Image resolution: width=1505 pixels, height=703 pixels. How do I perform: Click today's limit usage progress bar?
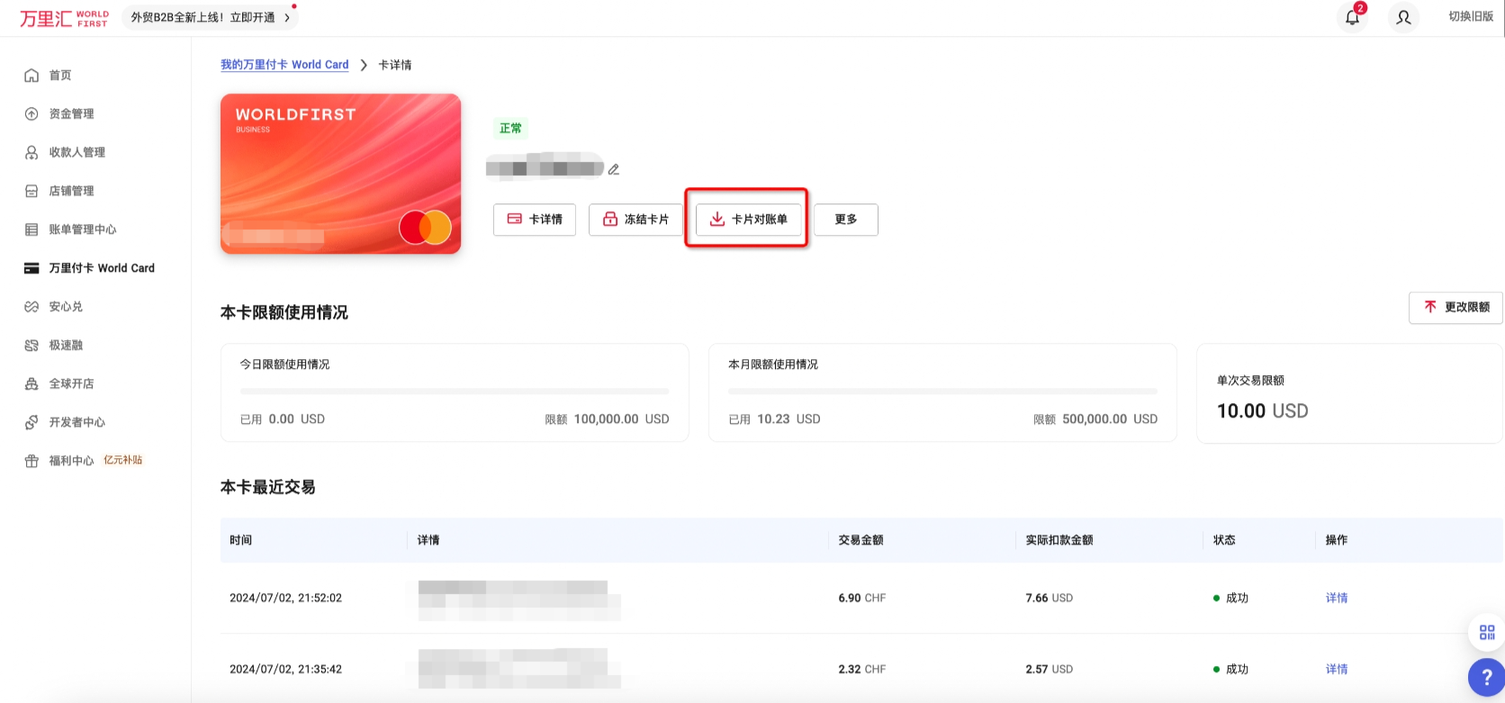(x=455, y=392)
